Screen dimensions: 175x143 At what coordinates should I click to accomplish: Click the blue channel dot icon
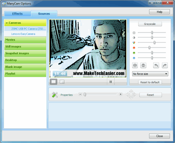(x=134, y=58)
